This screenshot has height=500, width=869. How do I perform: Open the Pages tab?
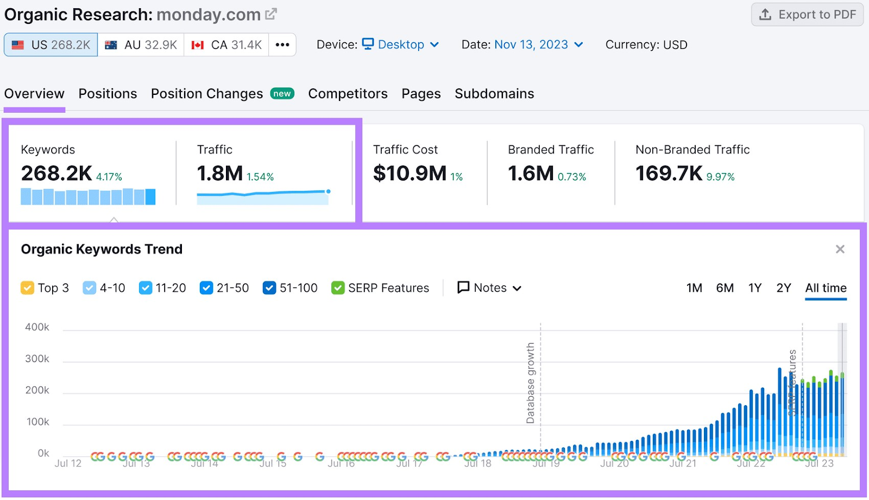[x=421, y=94]
